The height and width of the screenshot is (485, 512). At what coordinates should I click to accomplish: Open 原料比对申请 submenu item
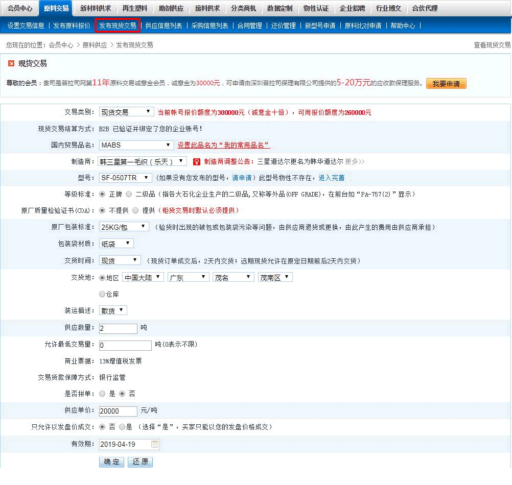[363, 26]
